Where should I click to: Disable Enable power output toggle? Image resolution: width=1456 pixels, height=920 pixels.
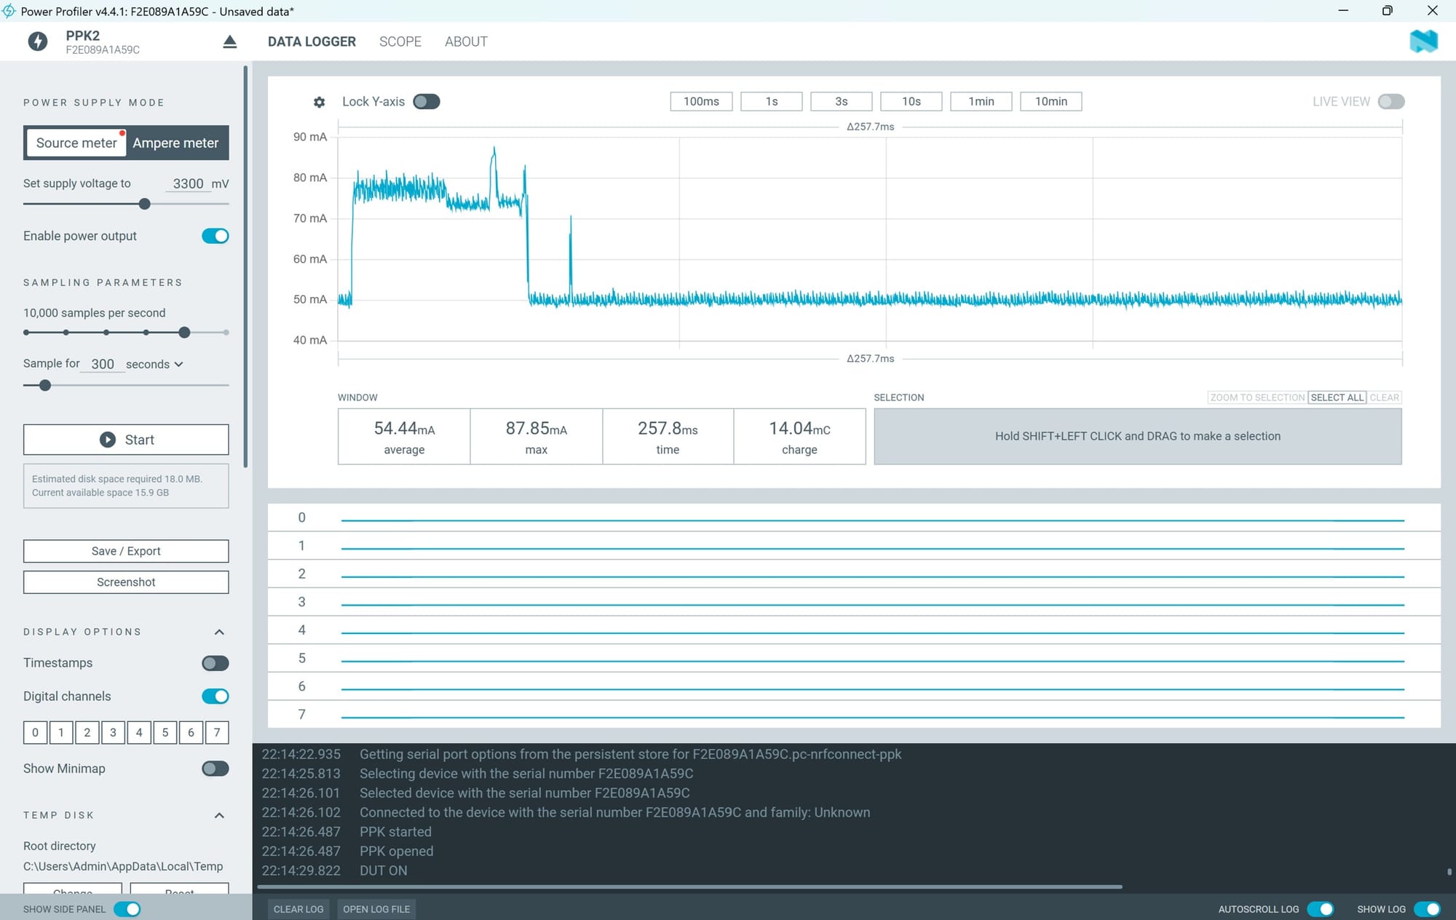click(x=215, y=236)
